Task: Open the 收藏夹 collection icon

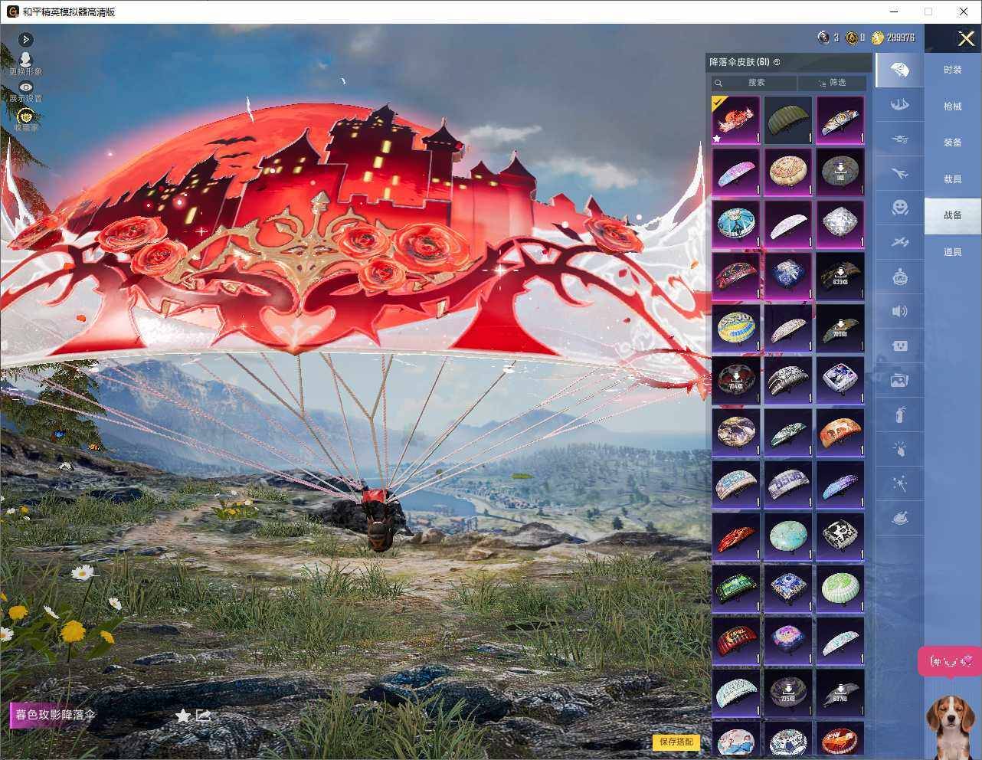Action: pyautogui.click(x=25, y=120)
